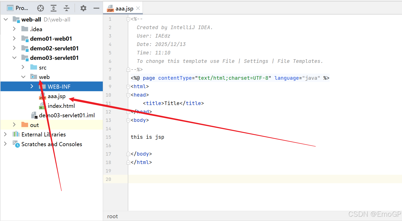Click the demo01-web01 module icon

point(25,39)
